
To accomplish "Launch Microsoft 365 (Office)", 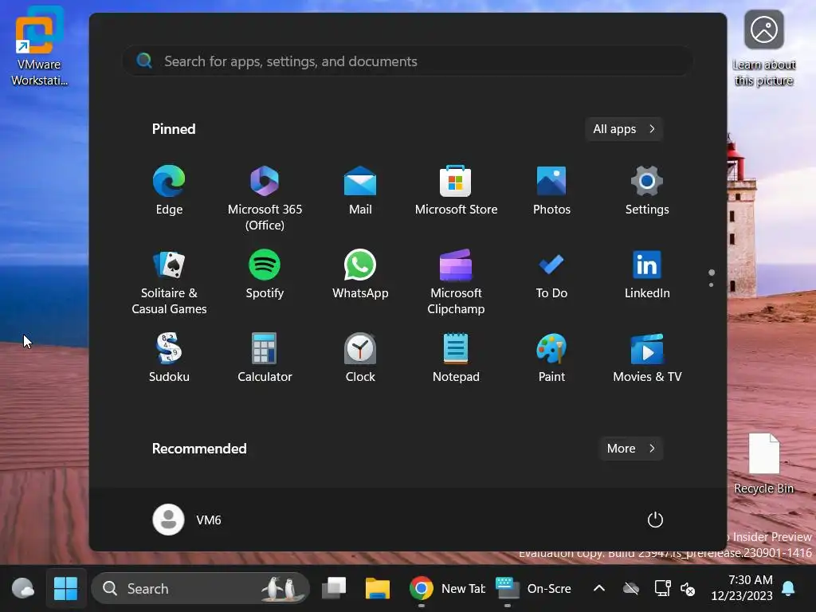I will pyautogui.click(x=265, y=198).
